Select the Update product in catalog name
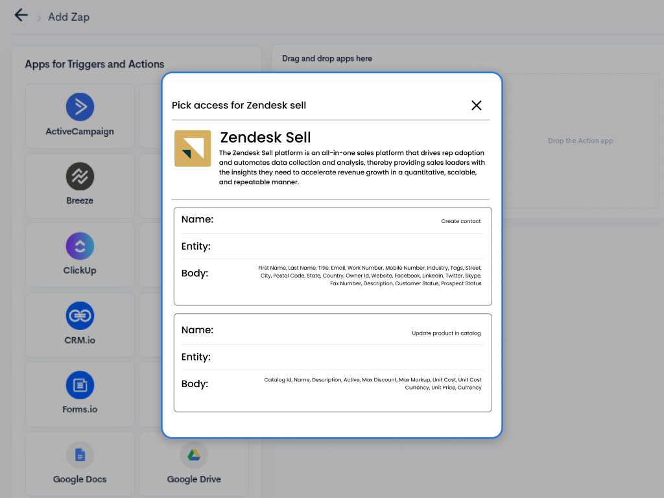The width and height of the screenshot is (664, 498). click(446, 333)
